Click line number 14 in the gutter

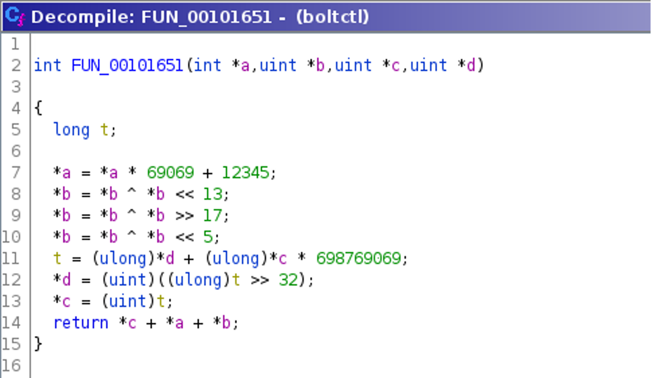(x=12, y=323)
